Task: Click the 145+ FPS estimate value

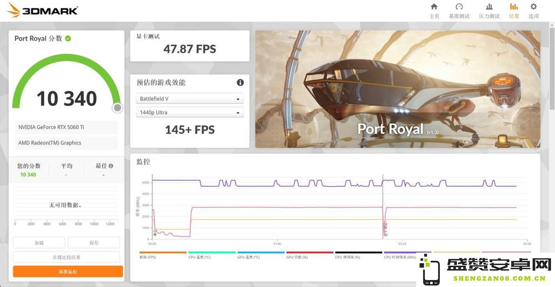Action: (x=190, y=130)
